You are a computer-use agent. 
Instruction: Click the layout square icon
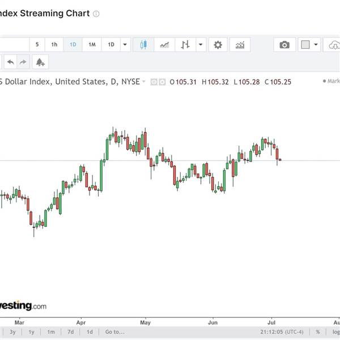[x=305, y=45]
